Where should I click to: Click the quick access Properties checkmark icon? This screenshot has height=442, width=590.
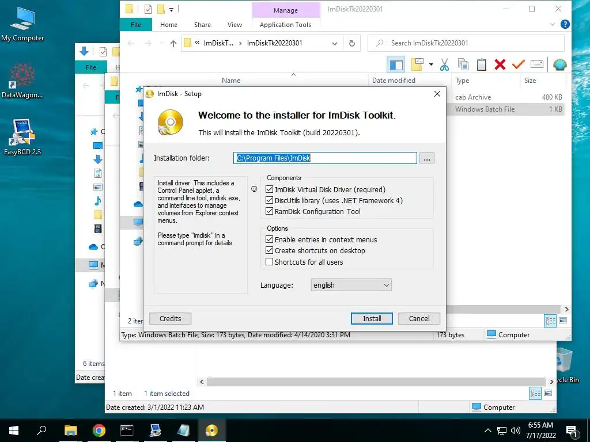[x=148, y=9]
